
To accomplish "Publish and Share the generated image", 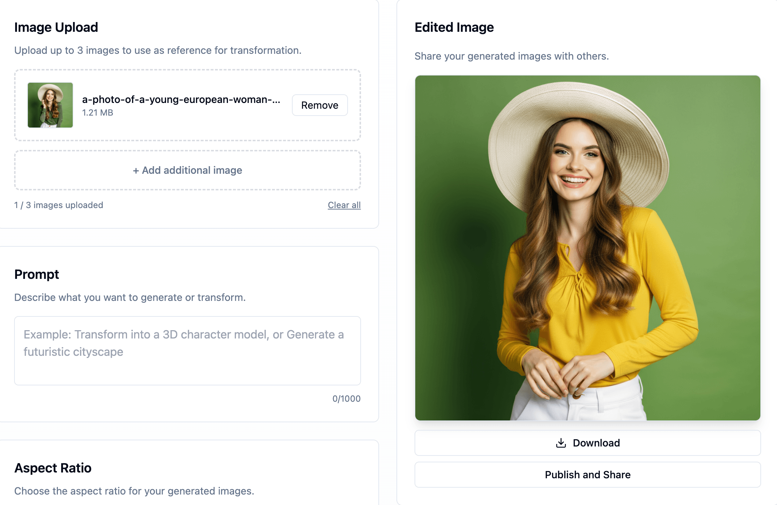I will coord(587,474).
